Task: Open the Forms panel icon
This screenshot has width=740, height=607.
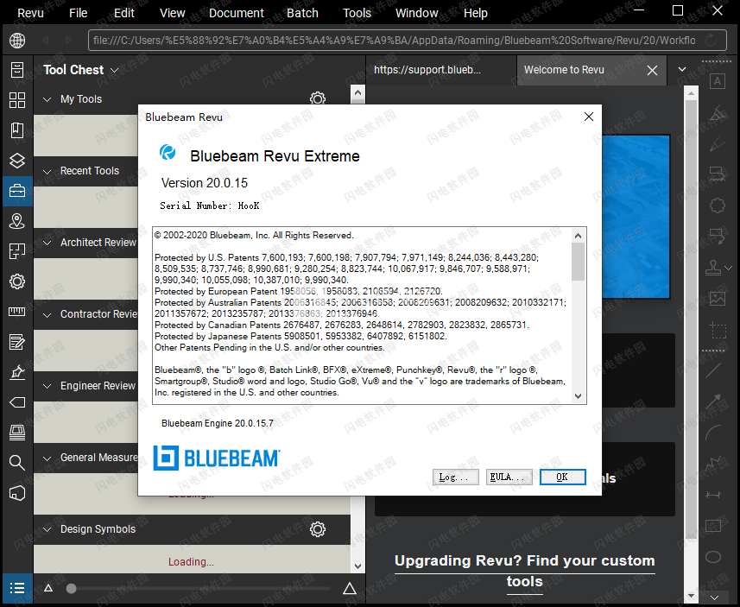Action: (x=17, y=342)
